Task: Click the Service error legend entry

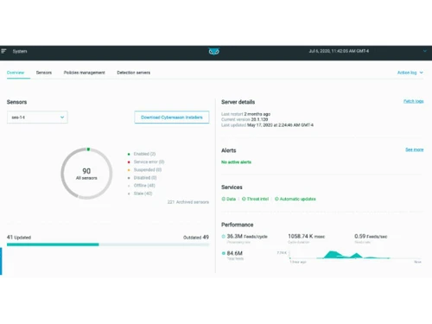Action: click(x=146, y=162)
